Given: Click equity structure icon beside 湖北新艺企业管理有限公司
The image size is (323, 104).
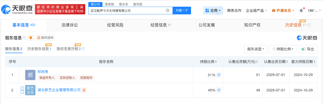Looking at the screenshot, I should [x=84, y=90].
